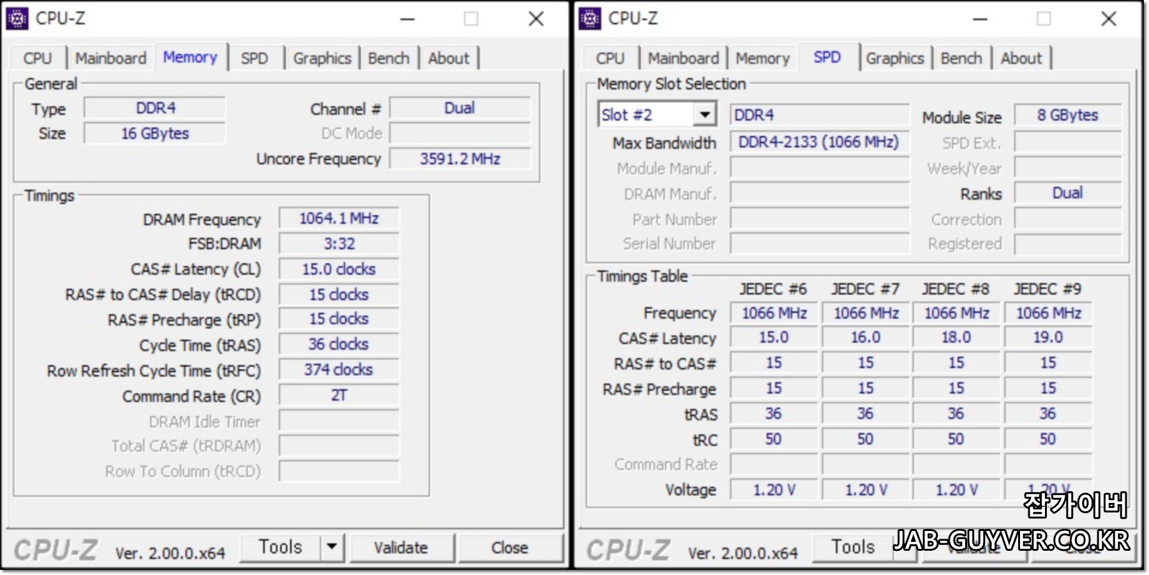The width and height of the screenshot is (1149, 575).
Task: Click JEDEC #9 CAS# Latency 19.0 cell
Action: point(1048,338)
